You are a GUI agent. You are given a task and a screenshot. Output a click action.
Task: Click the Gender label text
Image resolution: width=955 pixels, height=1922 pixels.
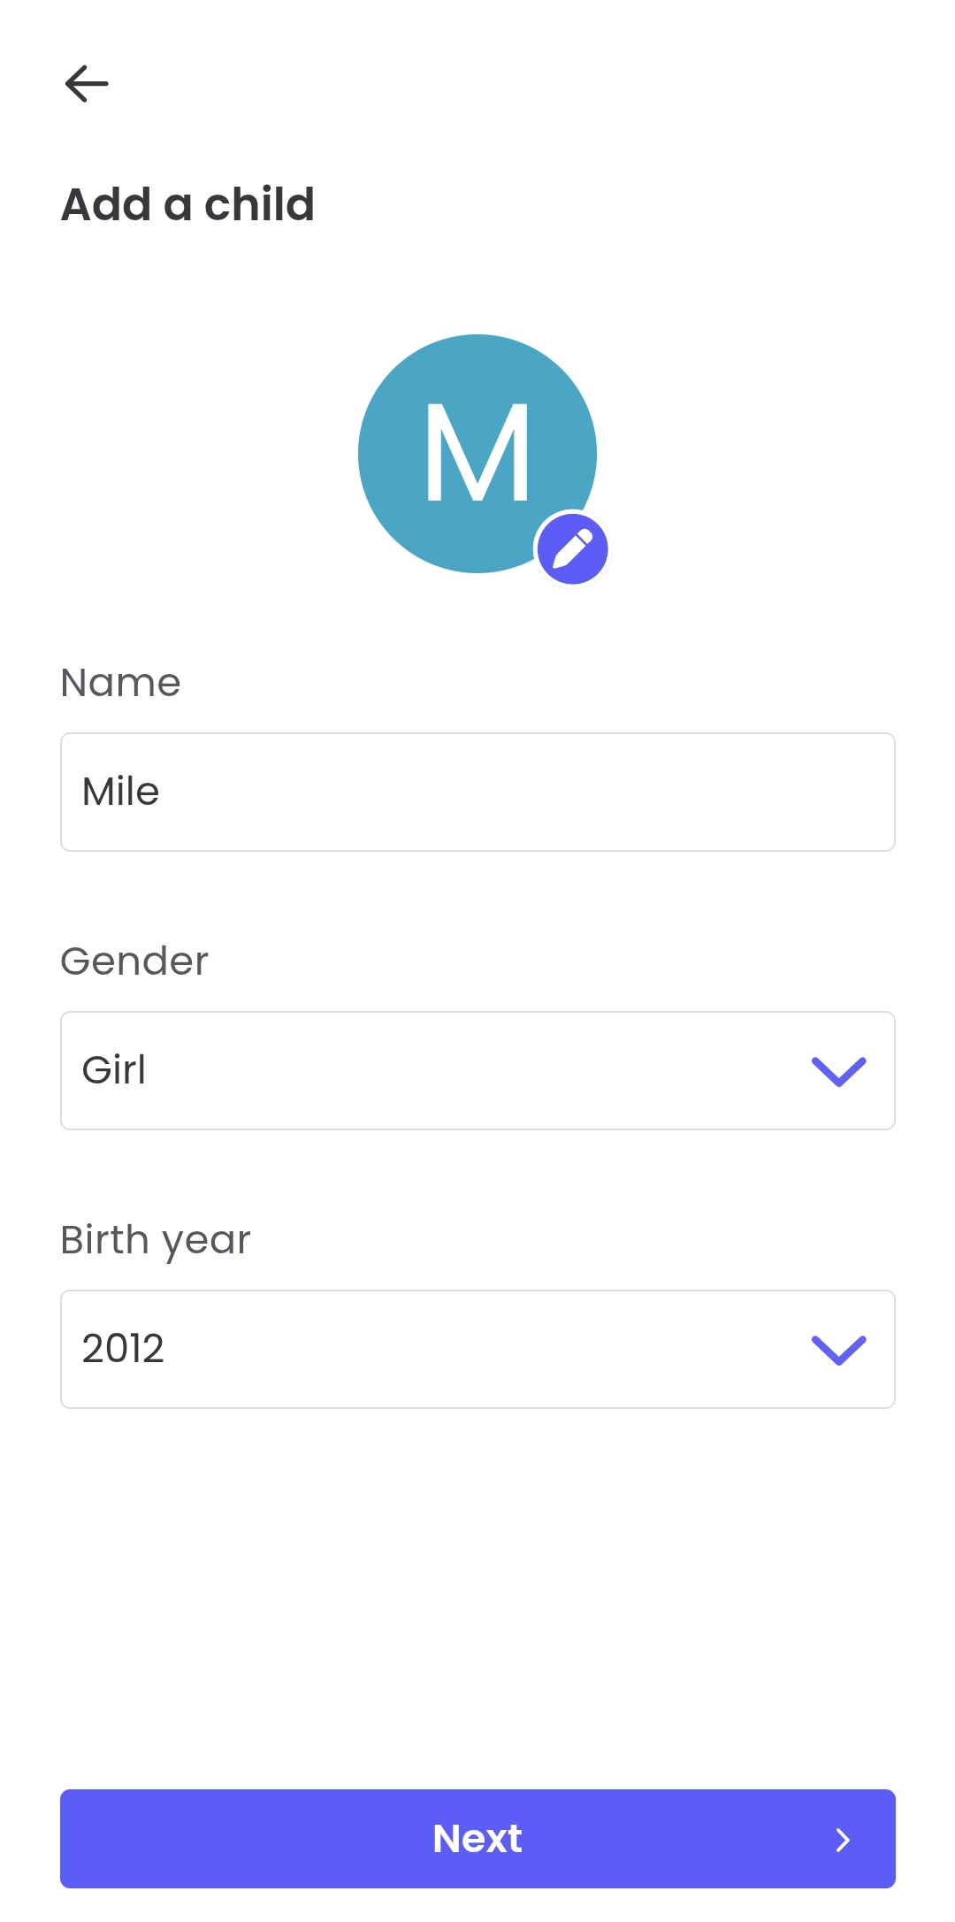coord(134,961)
